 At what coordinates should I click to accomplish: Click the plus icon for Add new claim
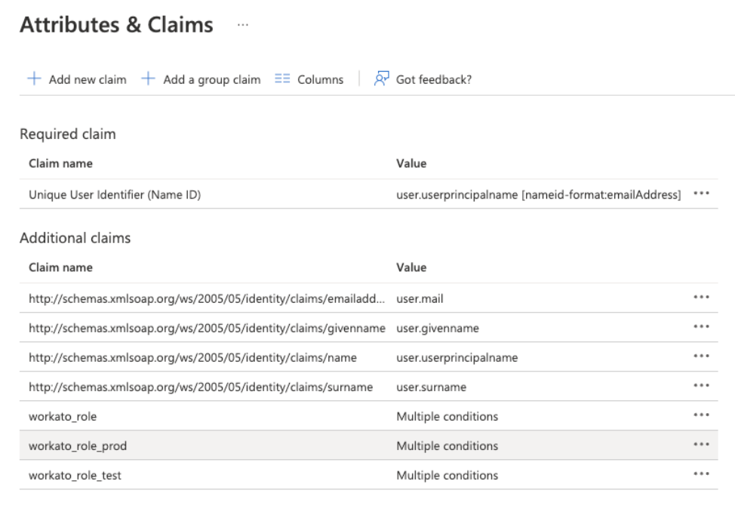point(34,79)
